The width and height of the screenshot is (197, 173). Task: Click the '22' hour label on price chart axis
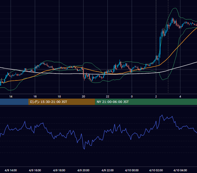(107, 97)
